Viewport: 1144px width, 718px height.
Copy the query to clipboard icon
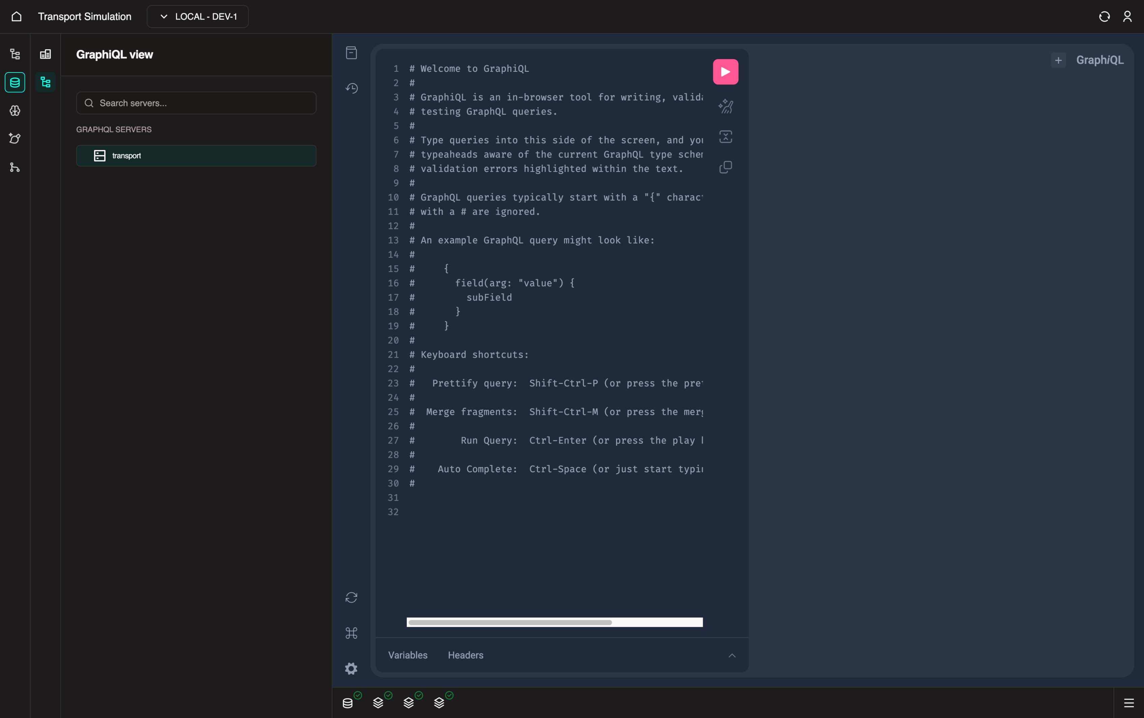pyautogui.click(x=725, y=167)
